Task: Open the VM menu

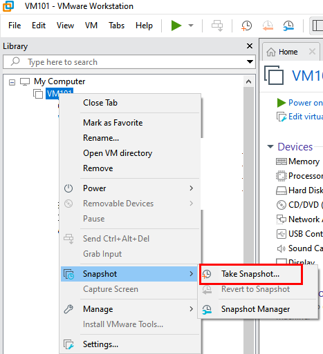Action: point(91,26)
